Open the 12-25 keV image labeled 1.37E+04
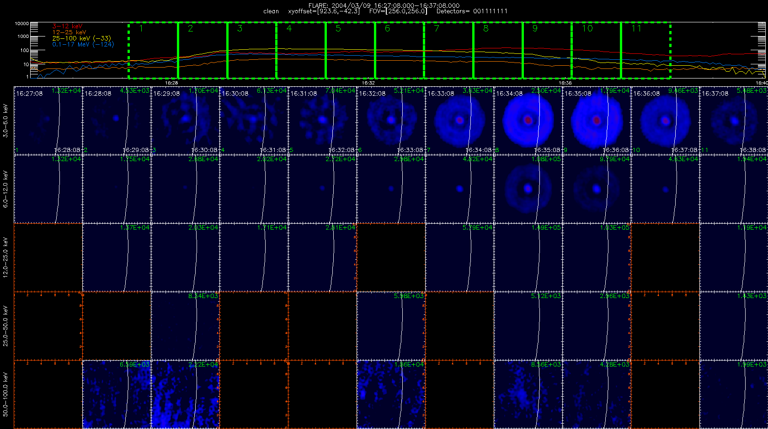 coord(117,257)
